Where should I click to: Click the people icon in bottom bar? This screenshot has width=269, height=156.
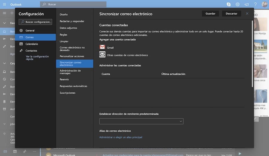[x=25, y=152]
